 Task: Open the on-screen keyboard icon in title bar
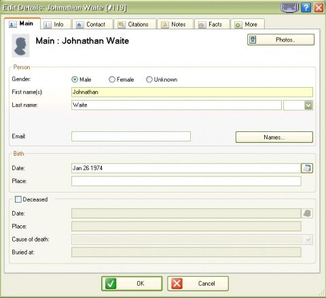tap(289, 7)
